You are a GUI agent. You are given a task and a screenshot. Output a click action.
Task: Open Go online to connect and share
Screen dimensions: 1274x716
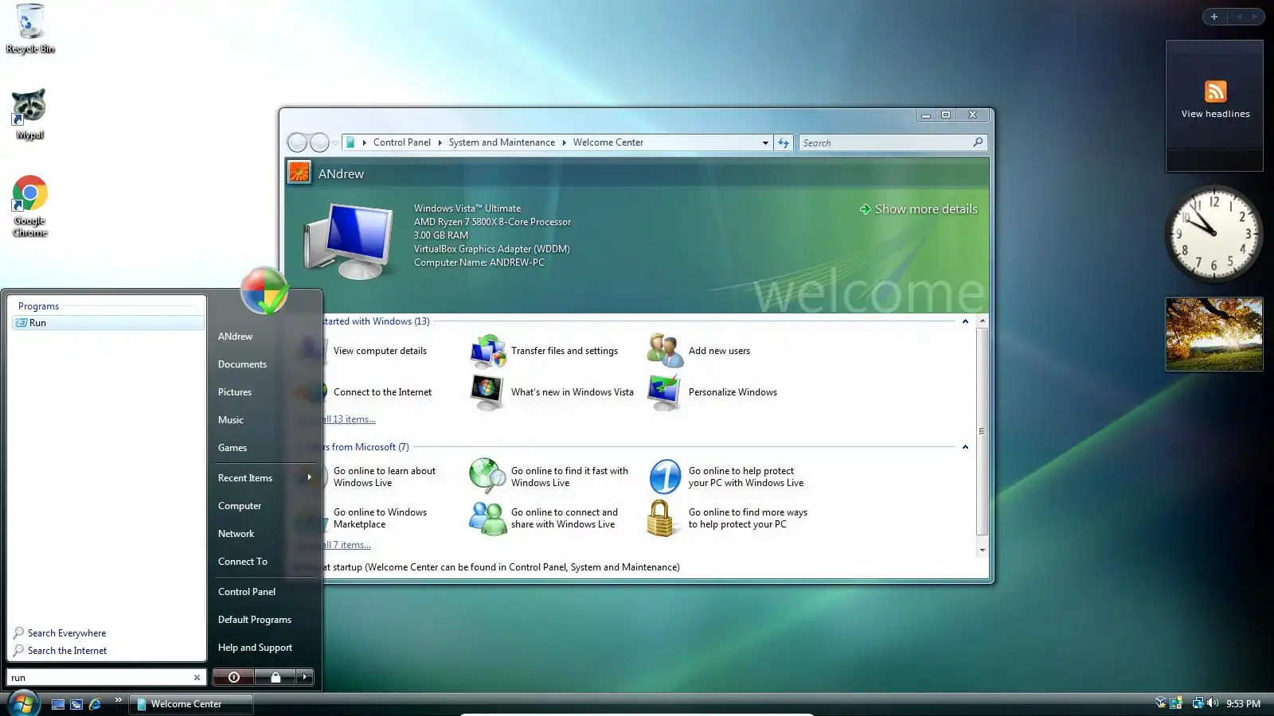(545, 518)
